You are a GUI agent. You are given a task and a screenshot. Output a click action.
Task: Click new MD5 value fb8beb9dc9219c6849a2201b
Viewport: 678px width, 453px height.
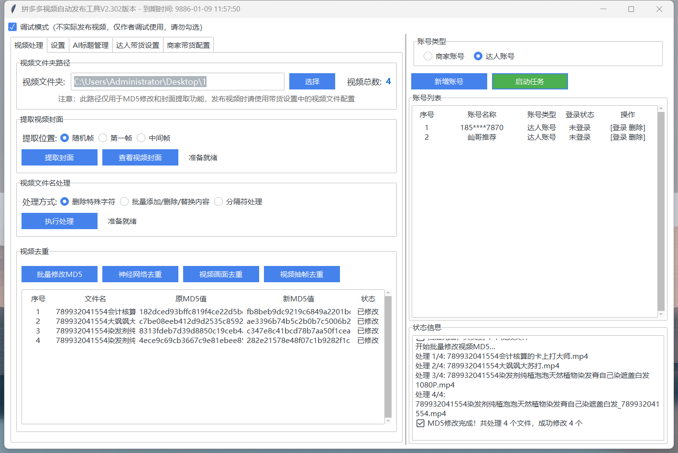[x=299, y=312]
